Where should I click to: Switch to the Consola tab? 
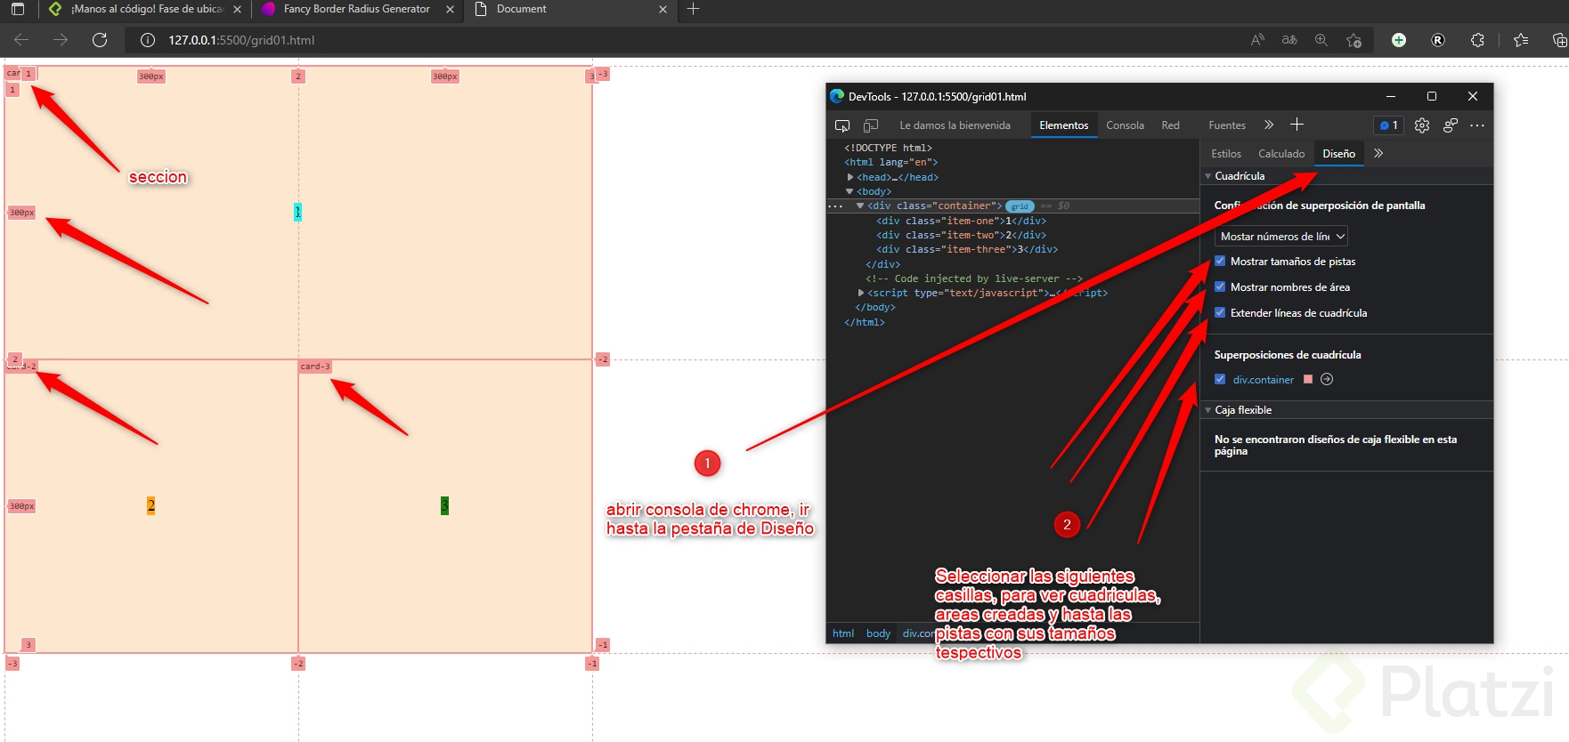coord(1126,125)
